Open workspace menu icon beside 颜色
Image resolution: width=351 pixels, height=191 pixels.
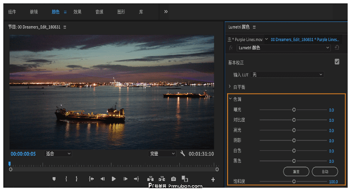click(65, 12)
